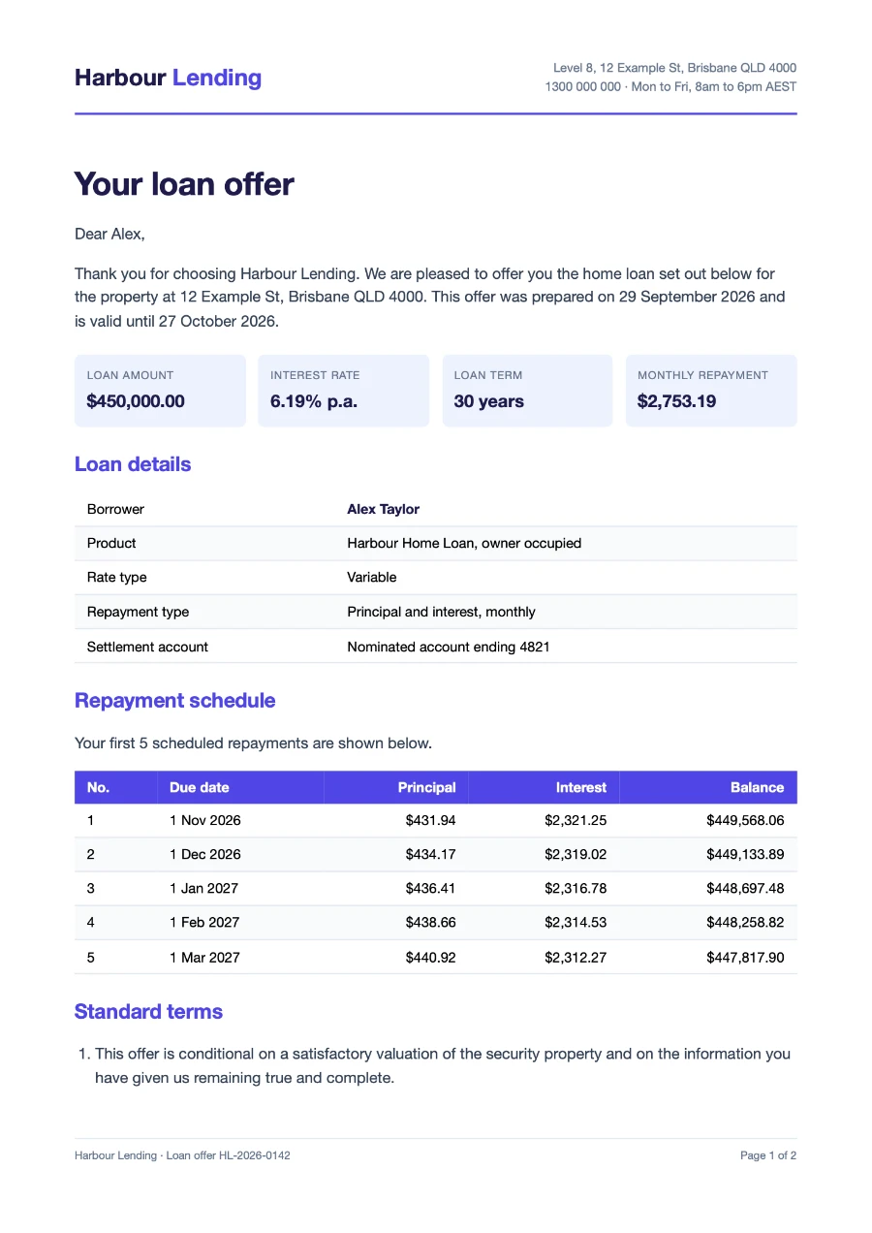Click the LOAN AMOUNT card label
Viewport: 872px width, 1233px height.
tap(130, 375)
